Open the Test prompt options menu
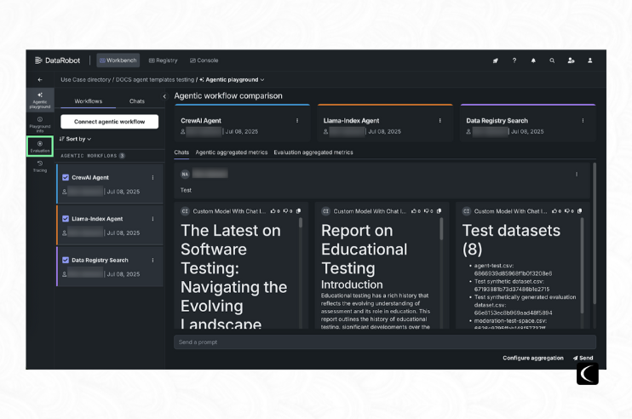The height and width of the screenshot is (419, 632). [x=577, y=174]
